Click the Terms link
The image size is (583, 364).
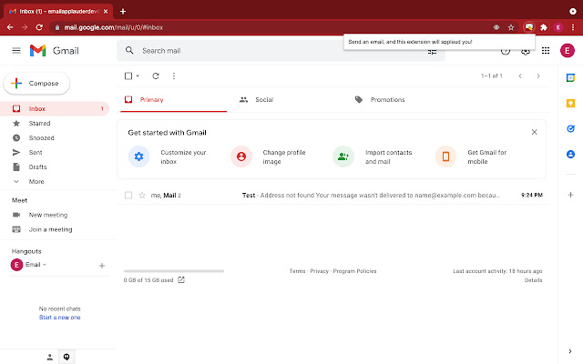tap(297, 271)
